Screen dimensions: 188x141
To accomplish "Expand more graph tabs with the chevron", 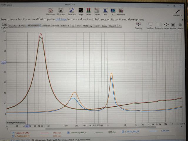I will [x=120, y=26].
